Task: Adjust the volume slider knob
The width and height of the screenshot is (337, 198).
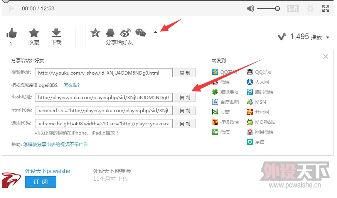Action: point(277,8)
